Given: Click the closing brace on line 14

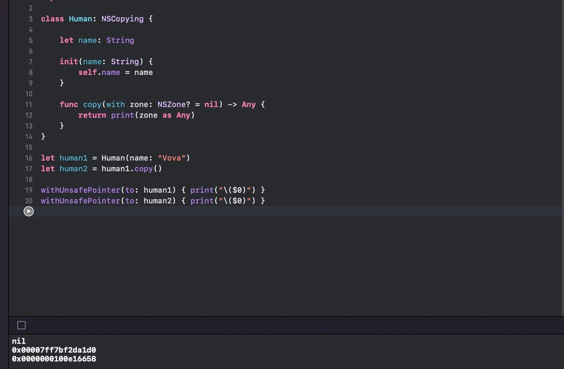Looking at the screenshot, I should point(43,137).
